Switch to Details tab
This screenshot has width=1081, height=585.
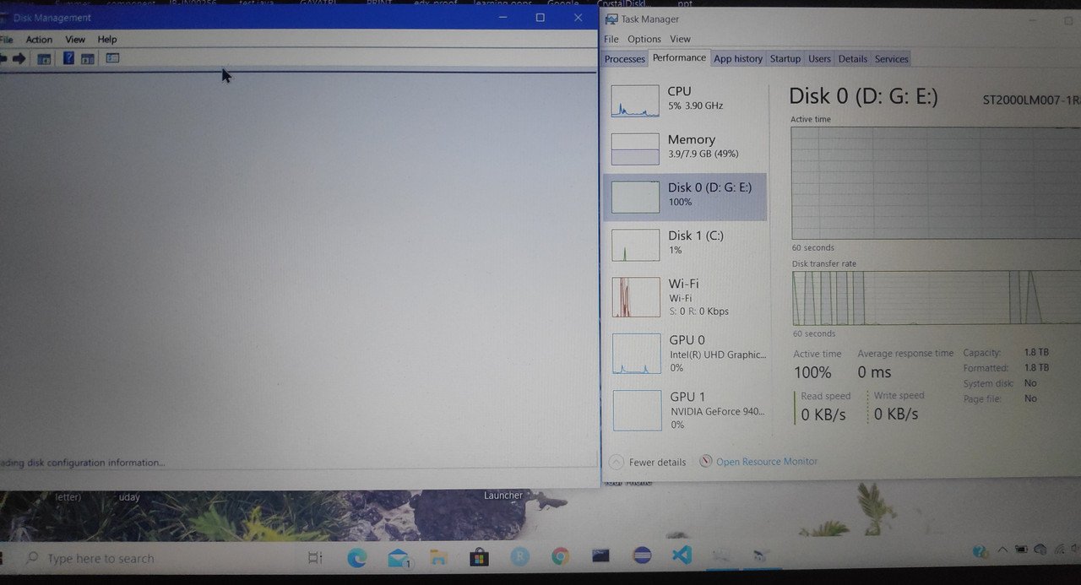(x=852, y=59)
